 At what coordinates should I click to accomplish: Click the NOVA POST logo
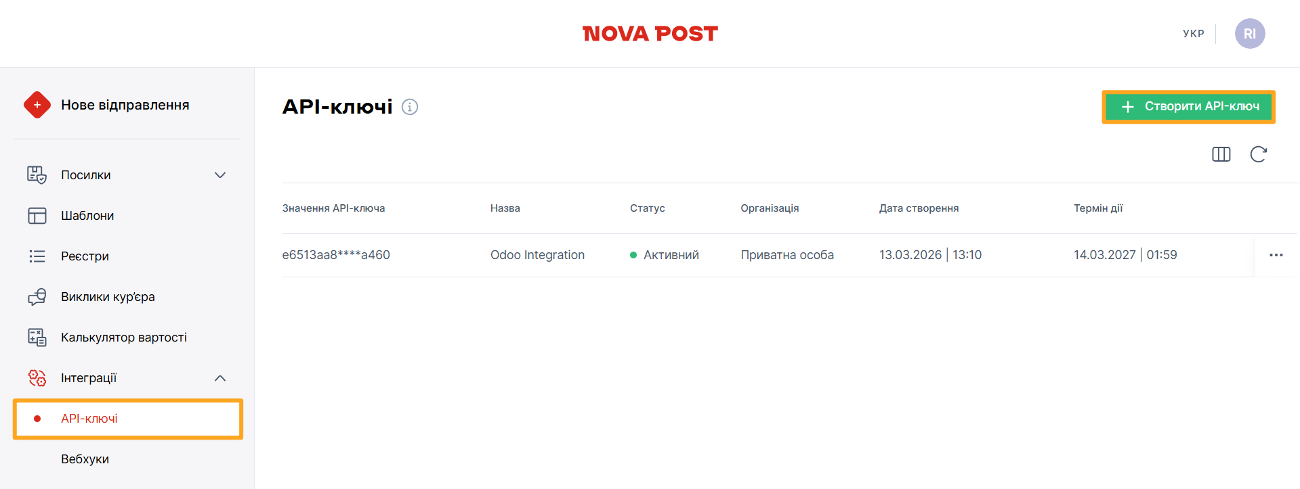pos(650,34)
